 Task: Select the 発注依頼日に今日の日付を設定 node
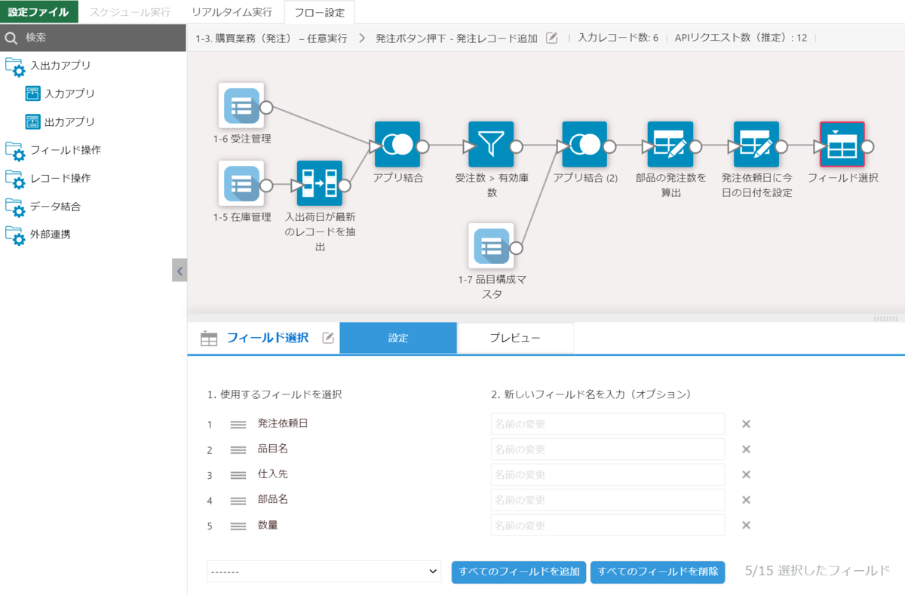coord(756,144)
